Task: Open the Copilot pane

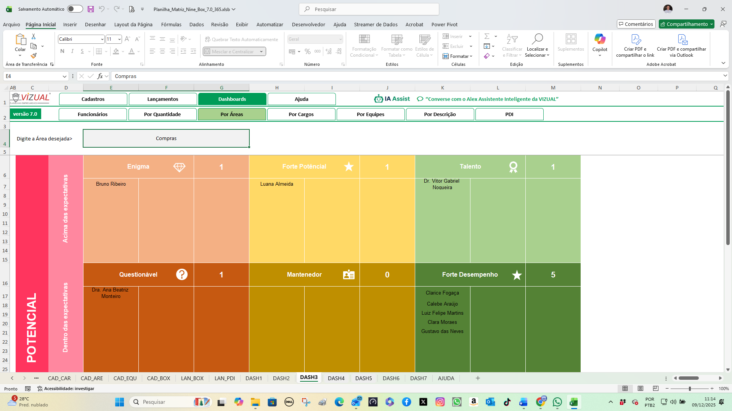Action: [600, 45]
